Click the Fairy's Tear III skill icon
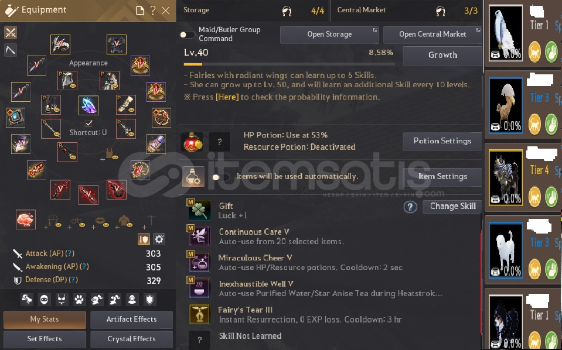The height and width of the screenshot is (350, 562). click(x=200, y=314)
